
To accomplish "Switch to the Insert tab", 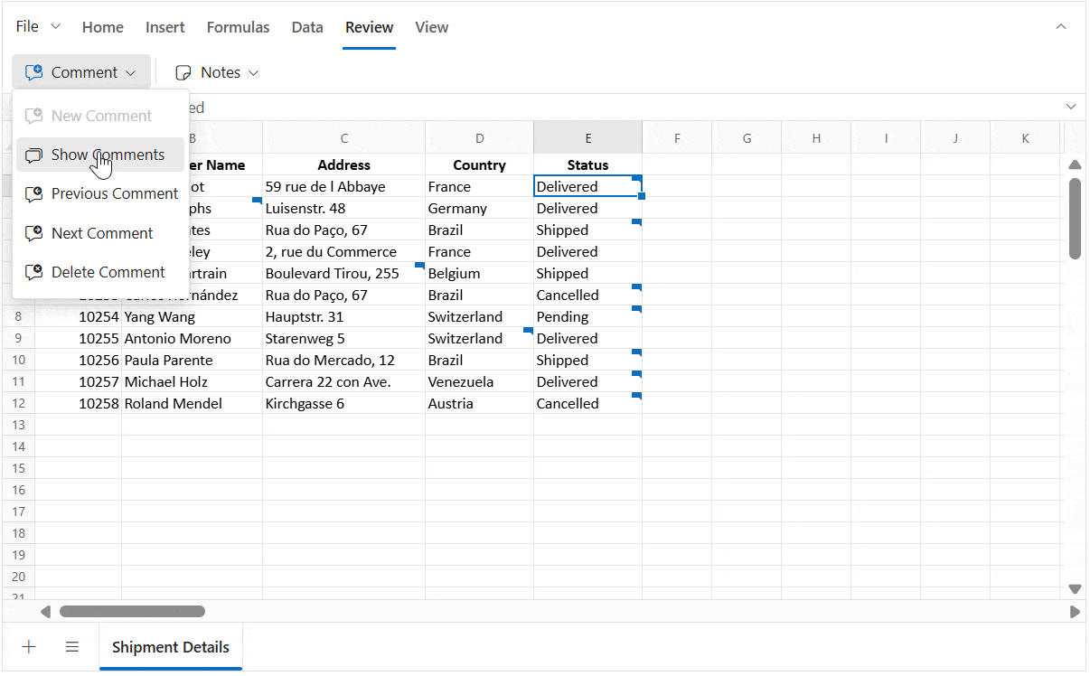I will (x=165, y=27).
